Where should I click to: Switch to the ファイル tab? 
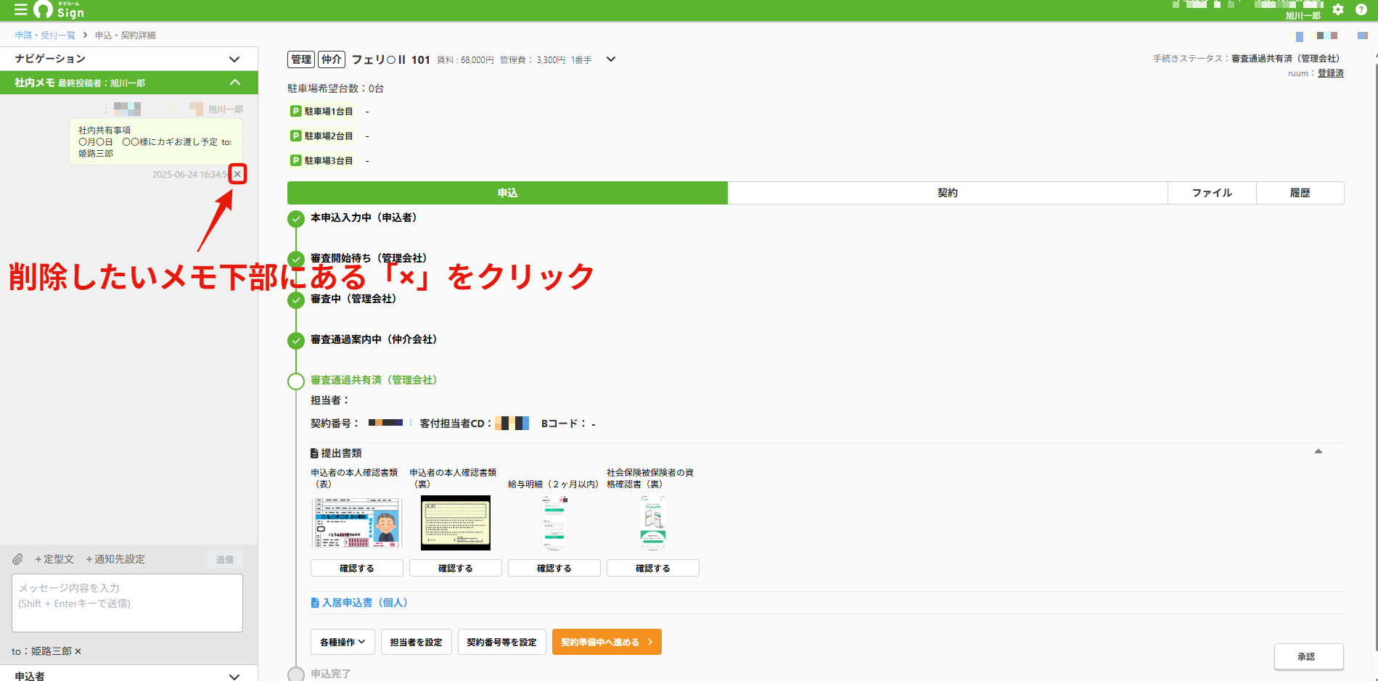tap(1212, 193)
